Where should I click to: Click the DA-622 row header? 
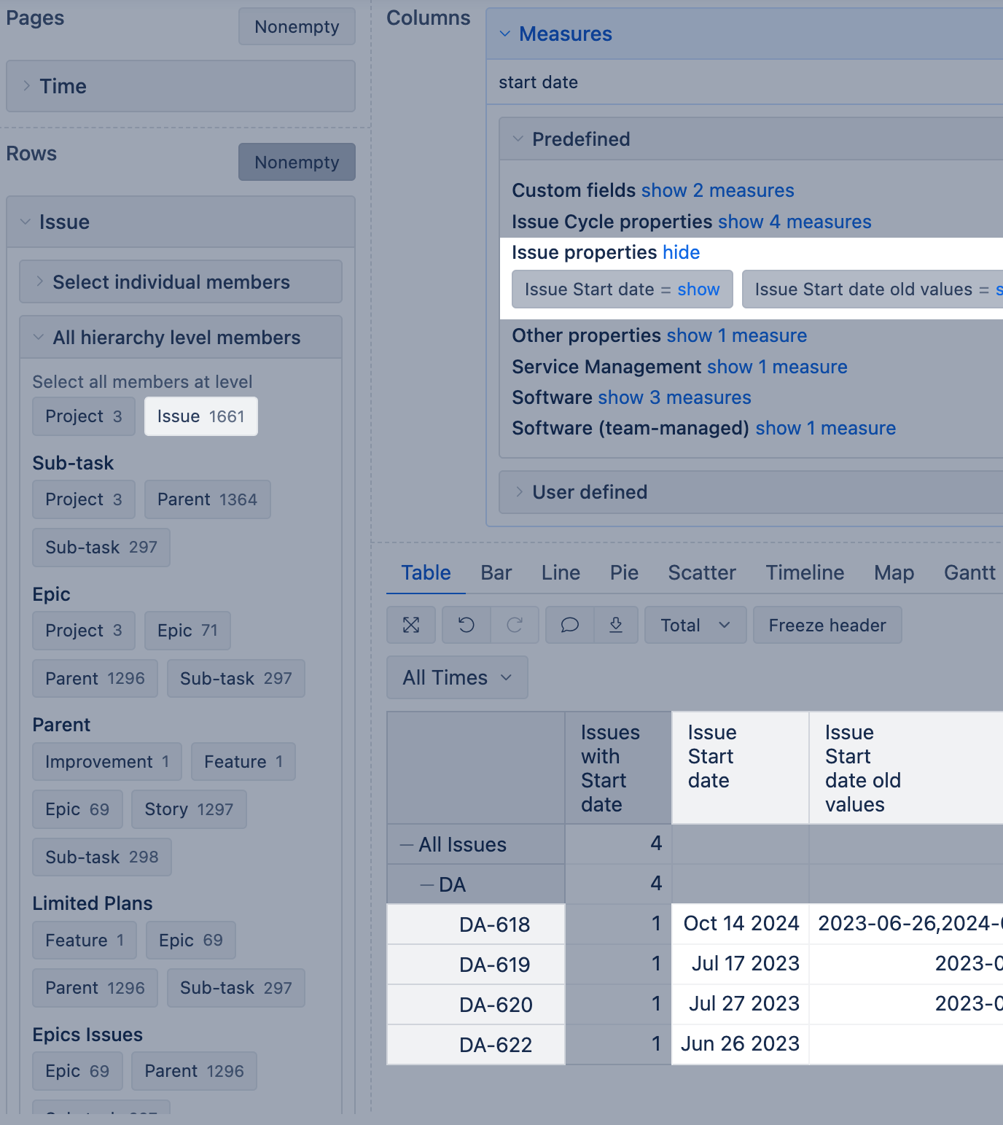point(476,1045)
